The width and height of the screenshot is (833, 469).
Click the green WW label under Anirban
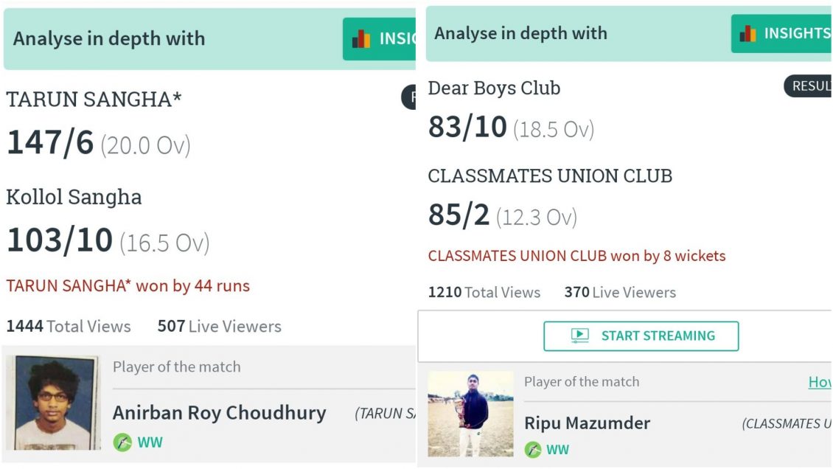150,442
